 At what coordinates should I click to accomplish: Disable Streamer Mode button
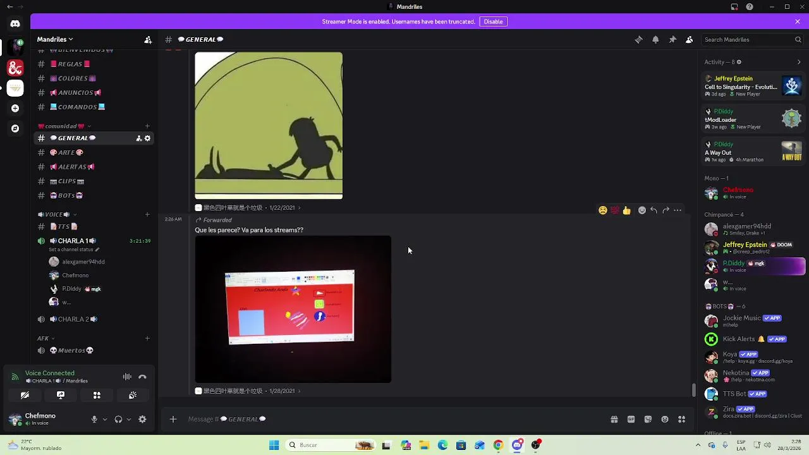493,21
